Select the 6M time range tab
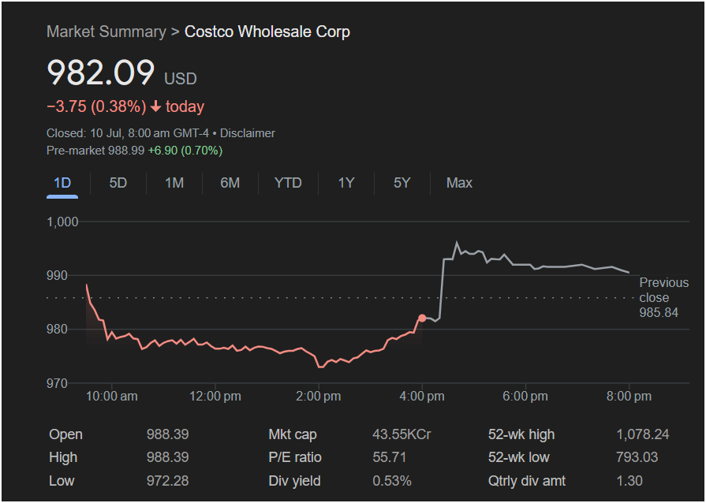The width and height of the screenshot is (706, 503). point(230,183)
